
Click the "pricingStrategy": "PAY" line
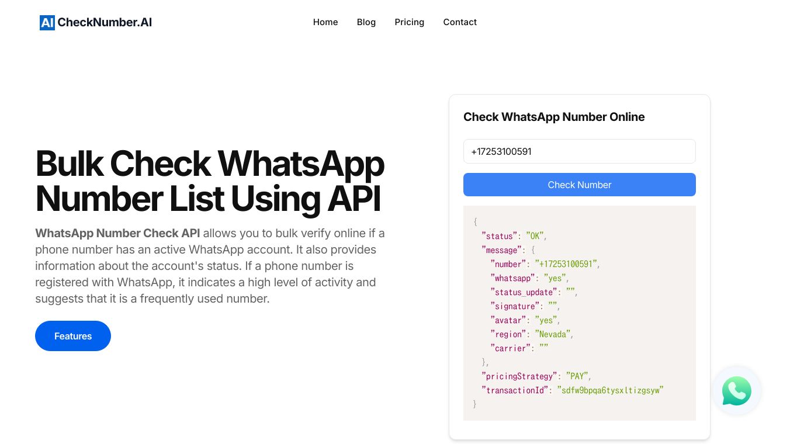(x=536, y=376)
